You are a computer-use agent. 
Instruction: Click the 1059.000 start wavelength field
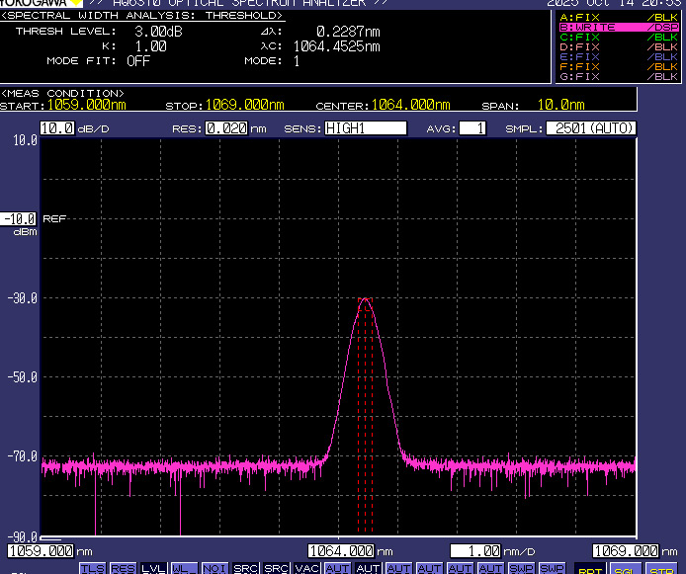pos(42,551)
